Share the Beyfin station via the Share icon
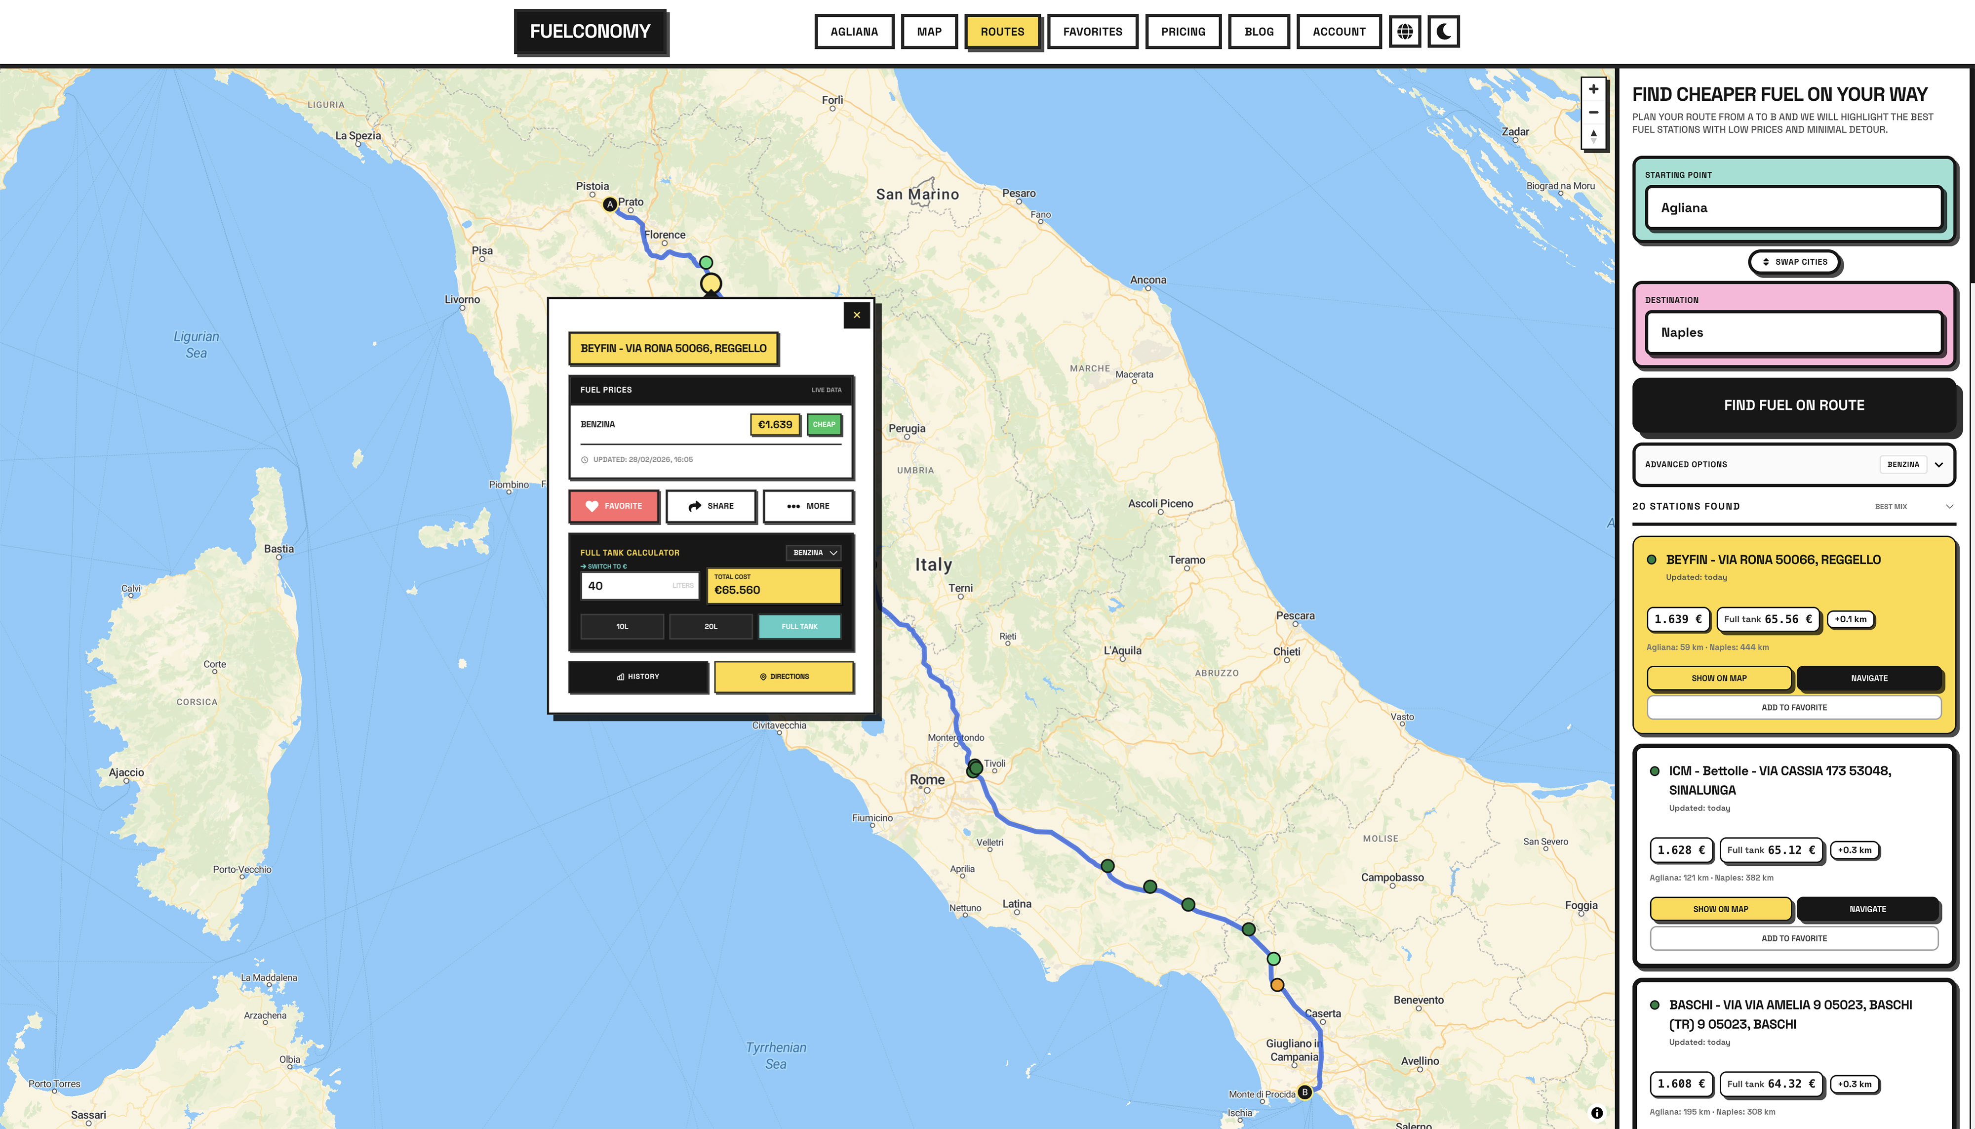 [711, 506]
